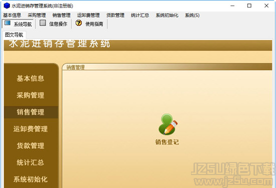
Task: Switch to the 图文导航 tab
Action: [x=14, y=35]
